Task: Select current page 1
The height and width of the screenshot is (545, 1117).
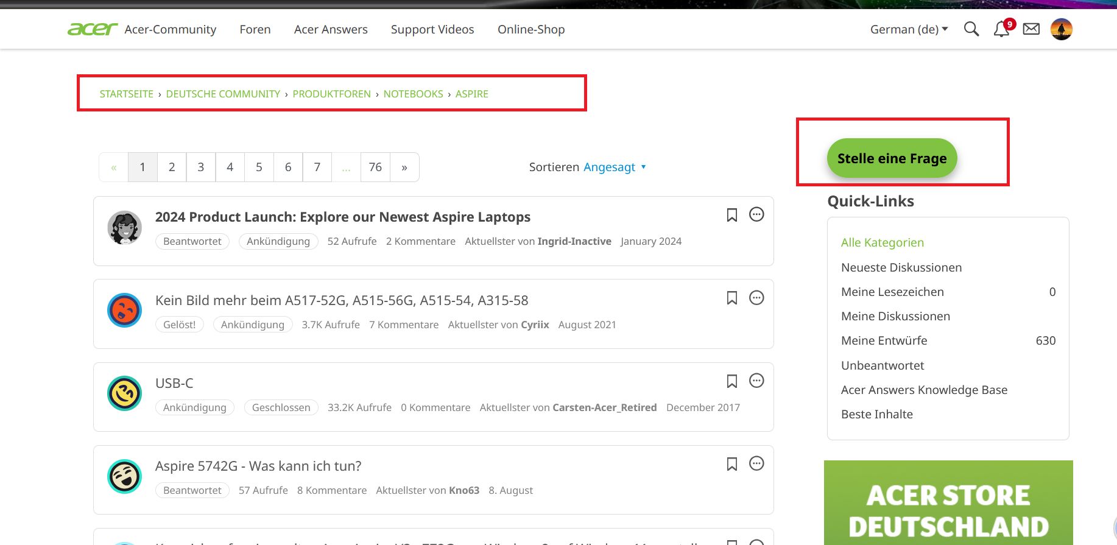Action: click(x=143, y=167)
